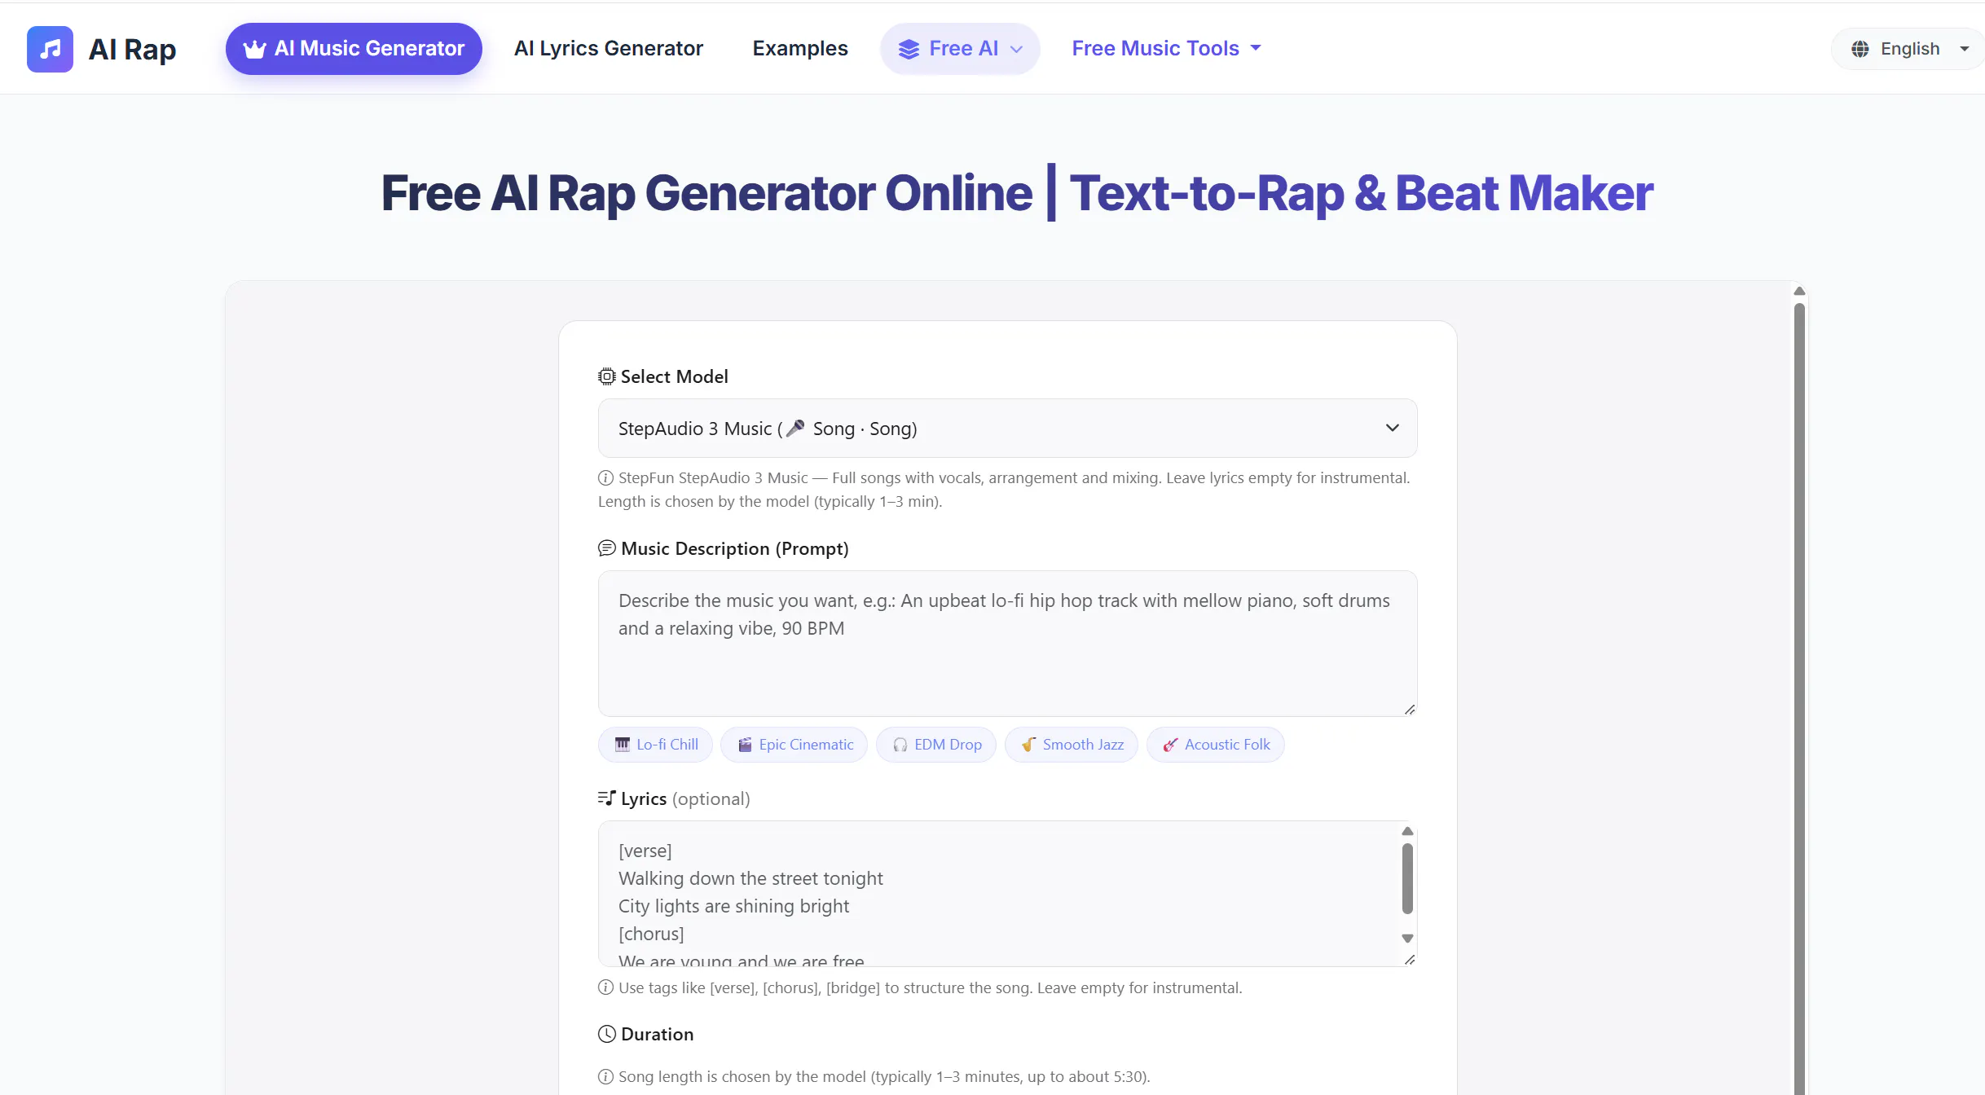Click the saxophone icon on Smooth Jazz
The width and height of the screenshot is (1985, 1095).
pyautogui.click(x=1029, y=745)
